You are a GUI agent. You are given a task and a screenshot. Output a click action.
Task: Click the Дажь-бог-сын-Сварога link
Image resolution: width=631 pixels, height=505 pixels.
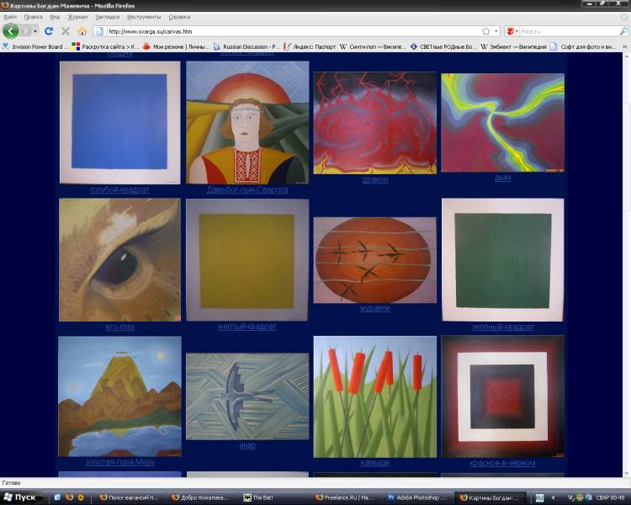click(x=247, y=189)
